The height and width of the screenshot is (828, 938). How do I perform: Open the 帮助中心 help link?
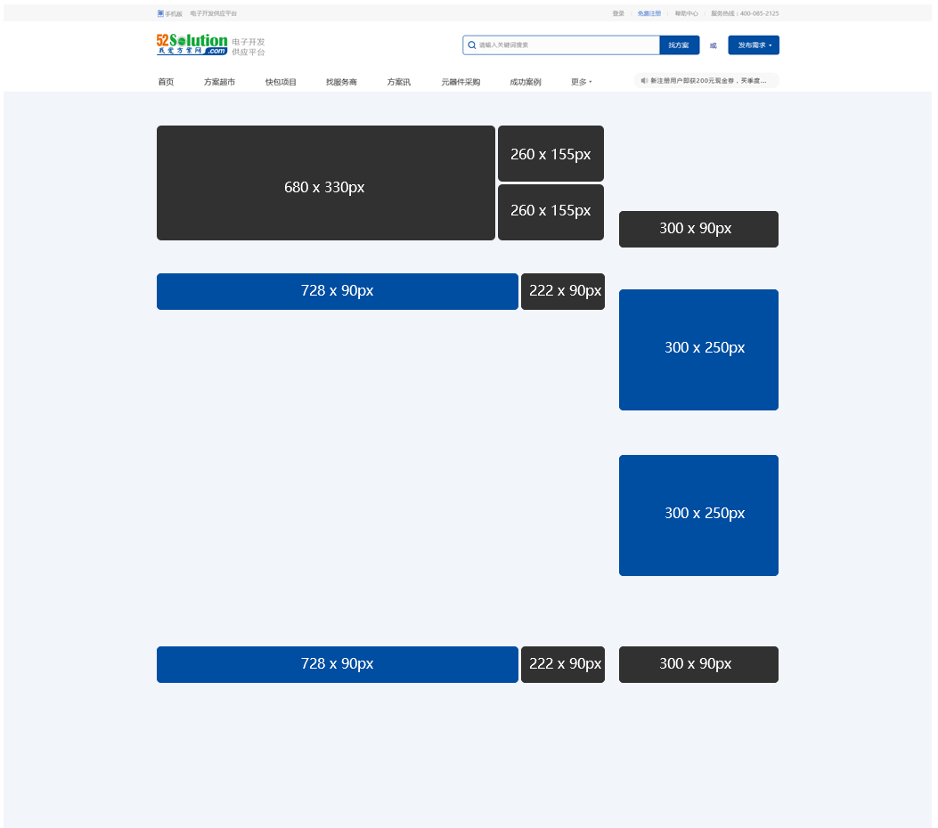click(x=686, y=13)
